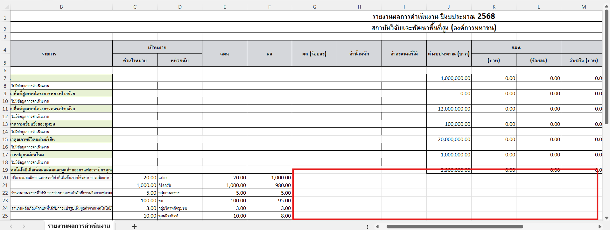Select the ค่าน้ำหนัก header cell

click(x=359, y=54)
